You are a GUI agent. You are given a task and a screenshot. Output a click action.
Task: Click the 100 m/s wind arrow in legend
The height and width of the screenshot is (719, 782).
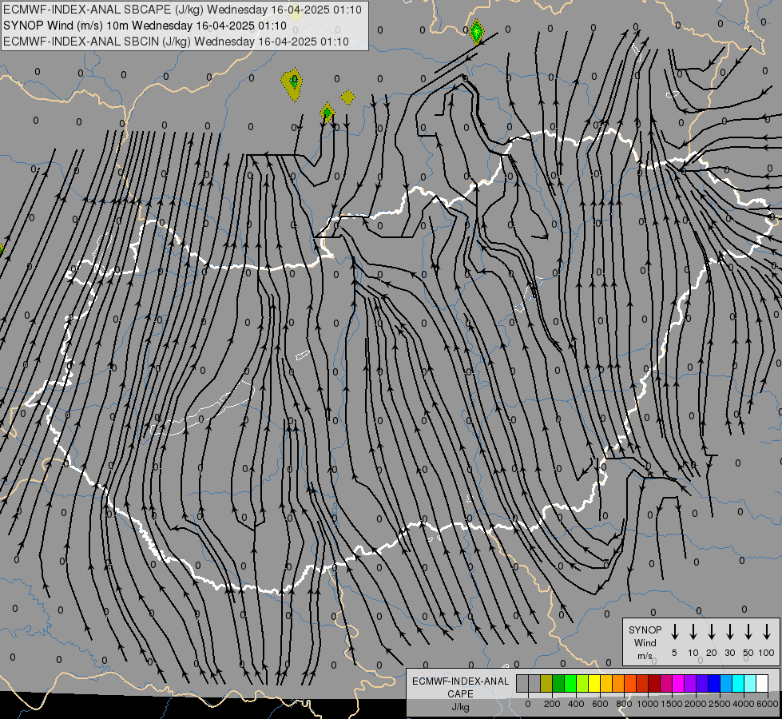(x=767, y=632)
